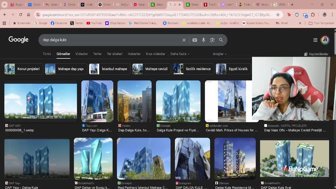This screenshot has height=189, width=336.
Task: Filter by Satılık residence chip
Action: tap(193, 69)
